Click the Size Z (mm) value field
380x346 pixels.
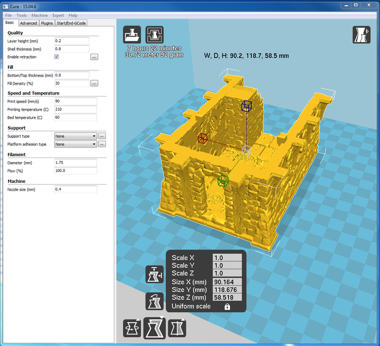[228, 297]
